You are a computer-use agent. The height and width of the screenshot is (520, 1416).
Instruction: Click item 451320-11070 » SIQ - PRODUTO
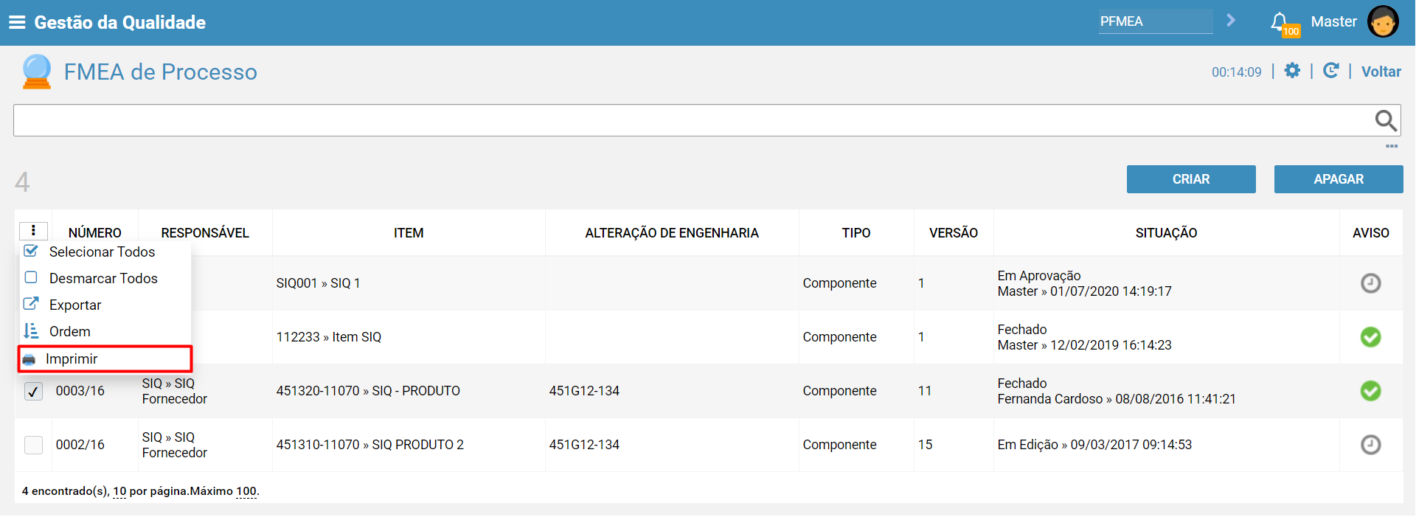[368, 391]
